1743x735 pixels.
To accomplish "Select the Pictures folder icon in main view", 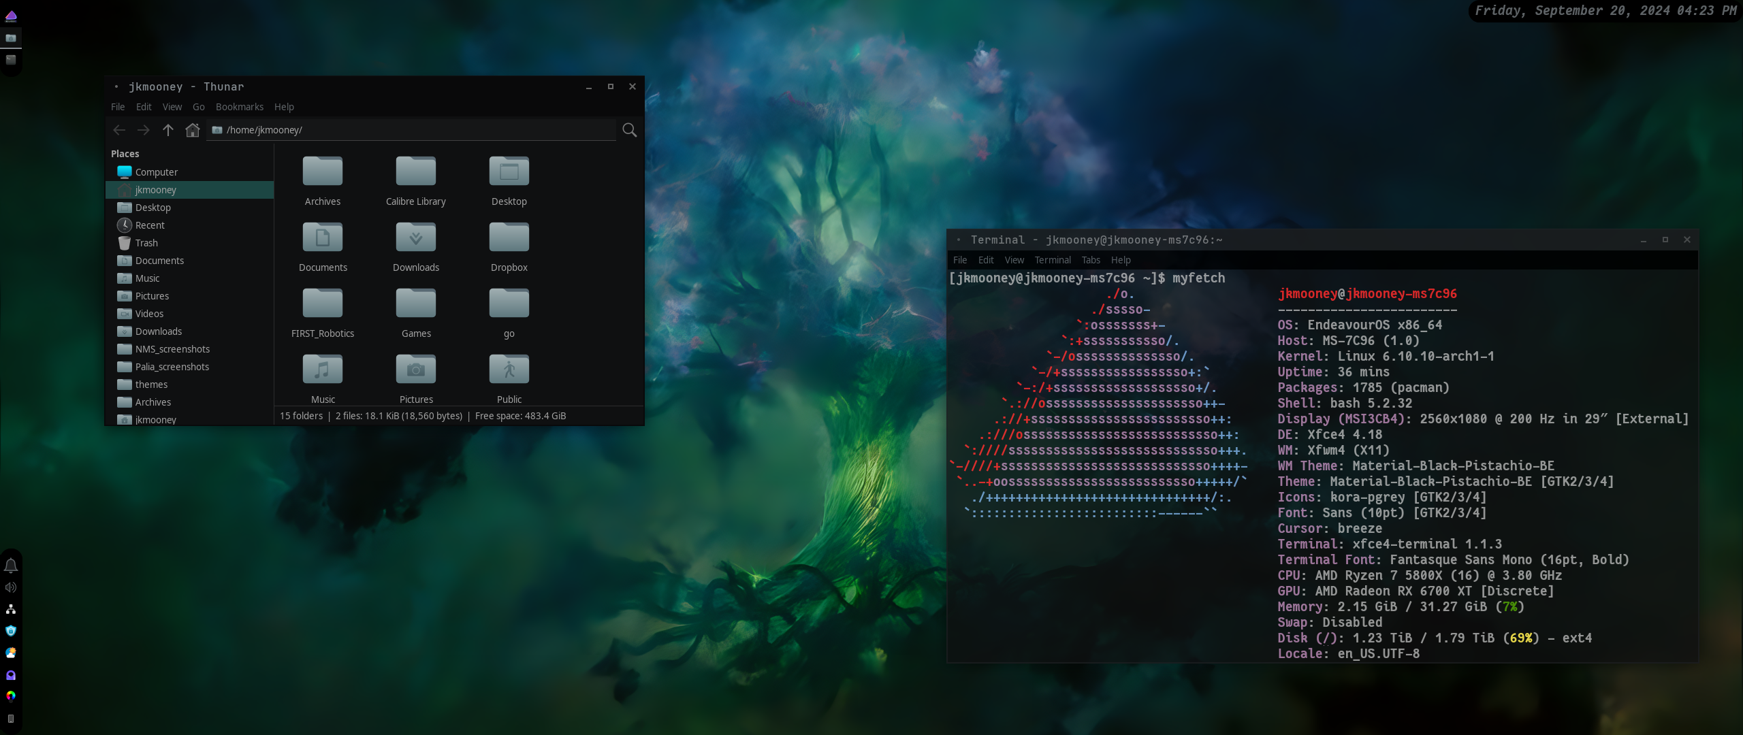I will tap(416, 369).
